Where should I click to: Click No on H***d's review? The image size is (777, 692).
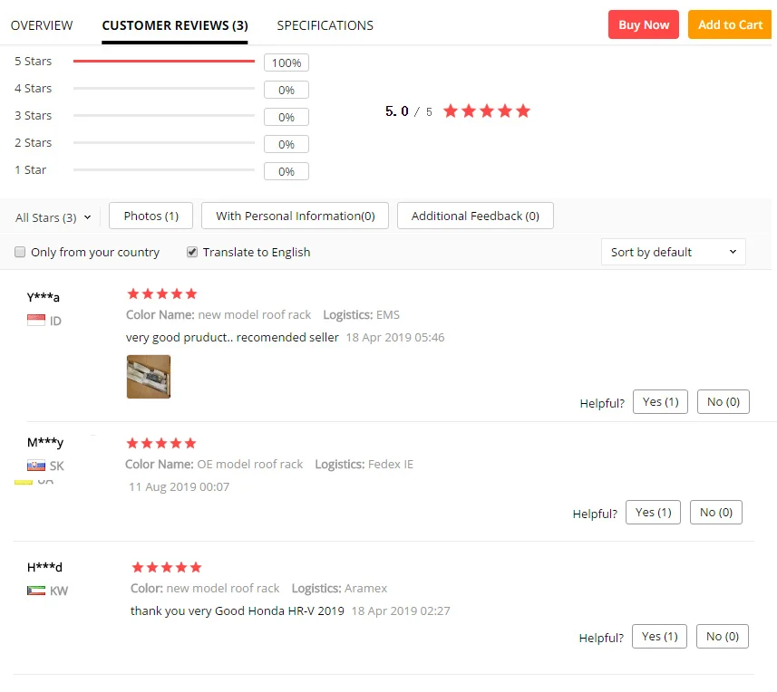point(723,637)
